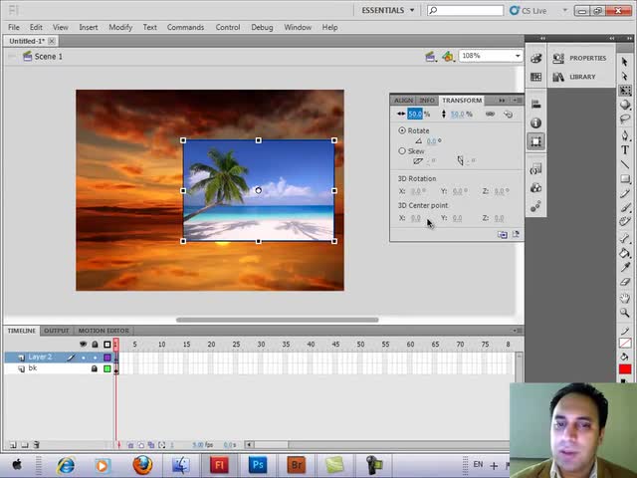The height and width of the screenshot is (478, 637).
Task: Select the Skew radio button
Action: 402,151
